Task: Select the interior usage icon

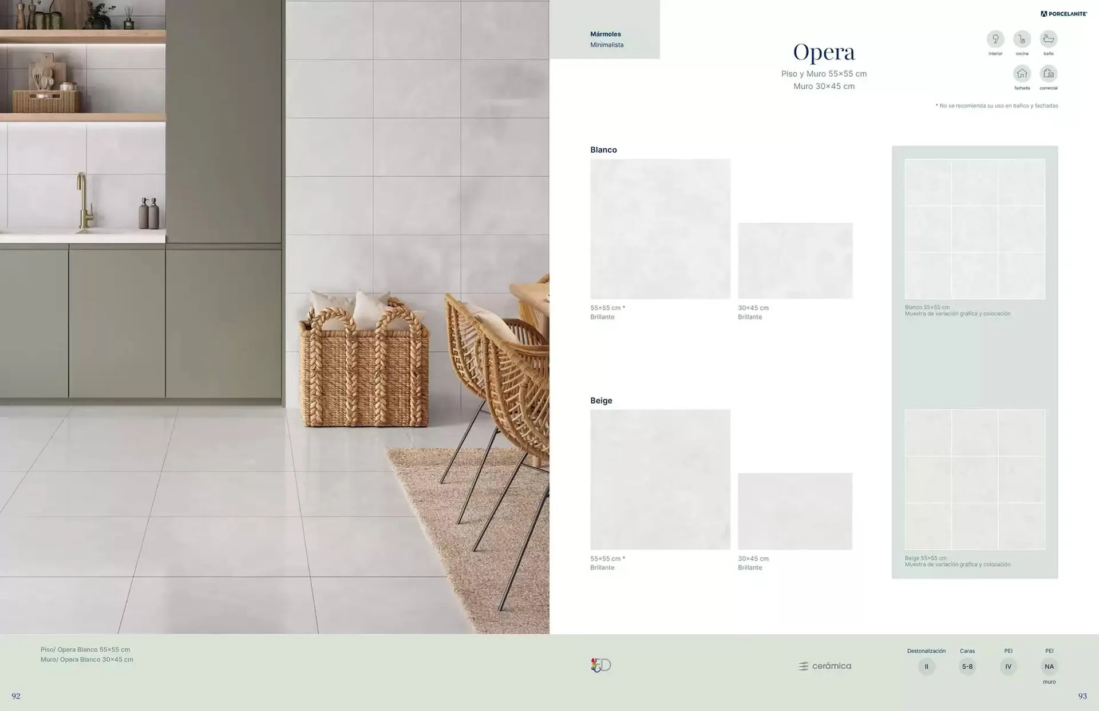Action: tap(995, 39)
